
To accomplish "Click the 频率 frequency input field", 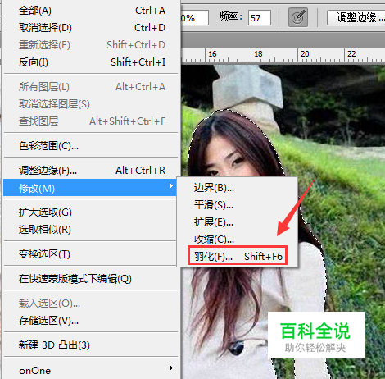I will [x=260, y=18].
